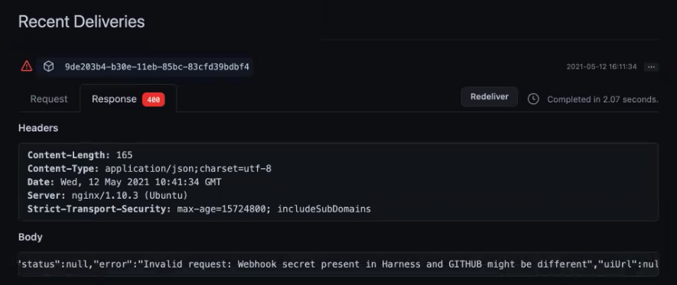This screenshot has width=677, height=285.
Task: Click the Recent Deliveries heading
Action: coord(82,21)
